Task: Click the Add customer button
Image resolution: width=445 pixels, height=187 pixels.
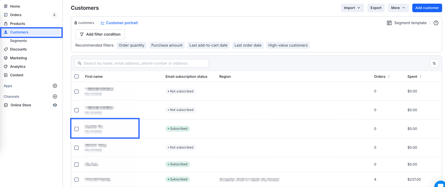Action: pyautogui.click(x=427, y=8)
